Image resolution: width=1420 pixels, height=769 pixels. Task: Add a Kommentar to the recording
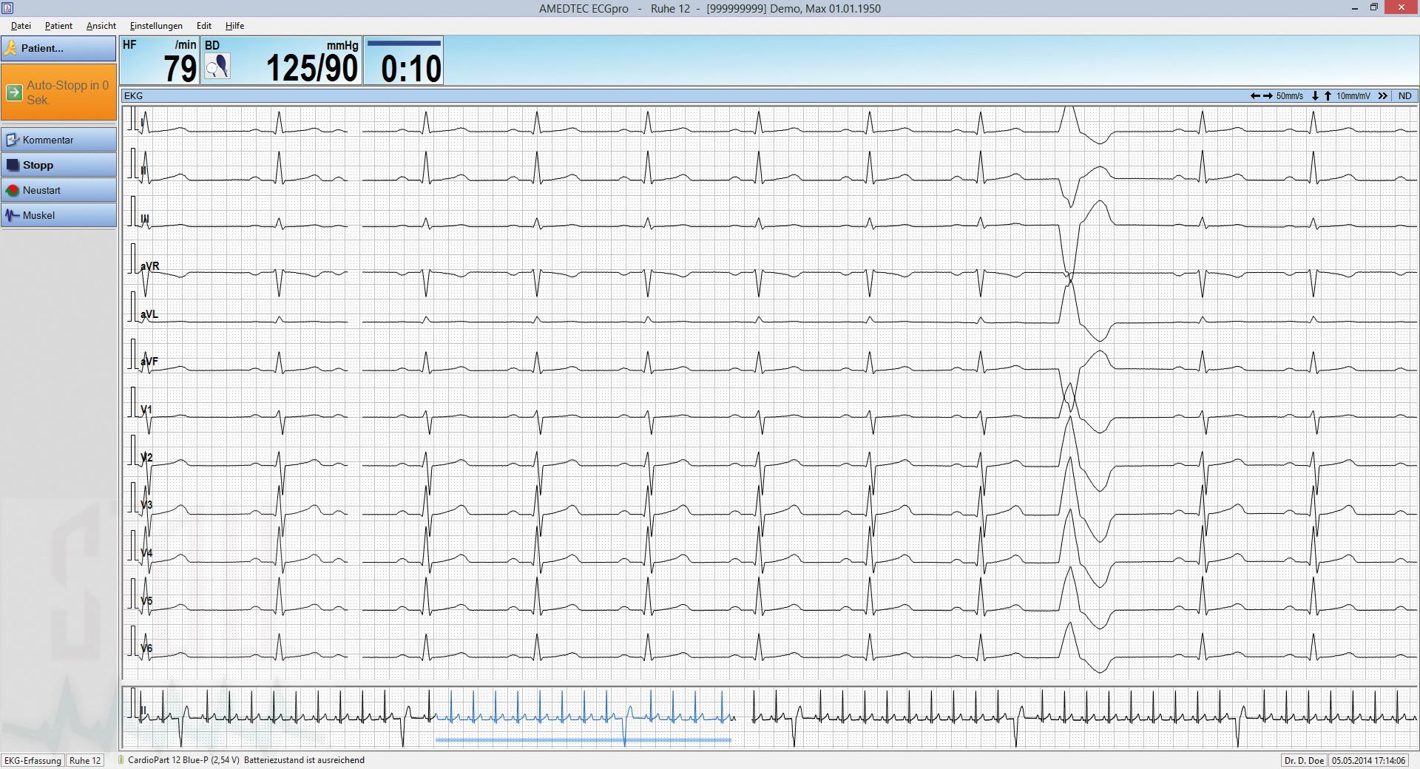(59, 140)
